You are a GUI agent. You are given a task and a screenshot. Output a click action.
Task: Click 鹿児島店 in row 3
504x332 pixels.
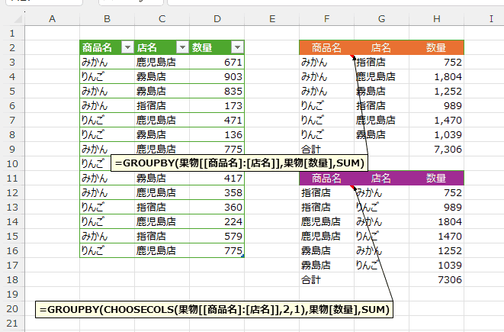click(x=162, y=62)
